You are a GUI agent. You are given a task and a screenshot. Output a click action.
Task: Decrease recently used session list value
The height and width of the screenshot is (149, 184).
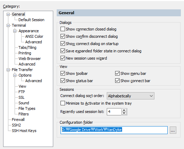pos(124,113)
